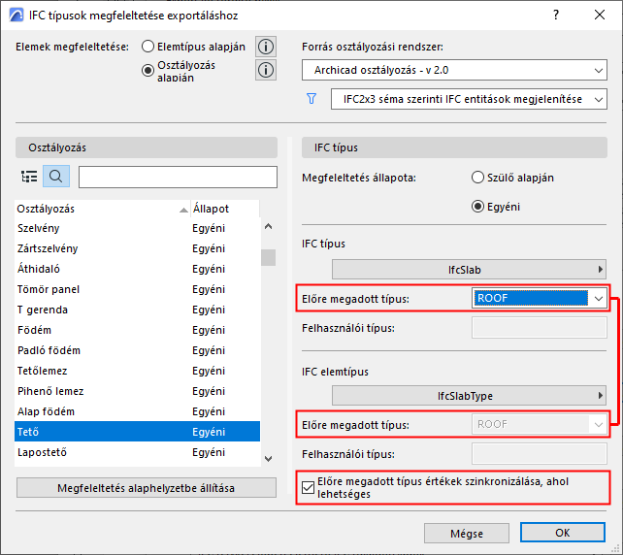
Task: Select Elemtípus alapján radio button
Action: [x=148, y=47]
